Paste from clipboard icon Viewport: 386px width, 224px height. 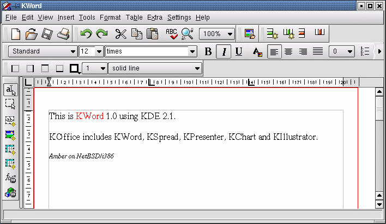(152, 34)
